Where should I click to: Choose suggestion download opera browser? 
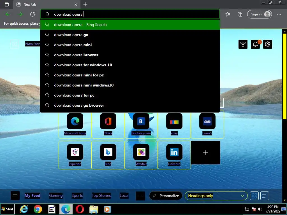tap(130, 55)
